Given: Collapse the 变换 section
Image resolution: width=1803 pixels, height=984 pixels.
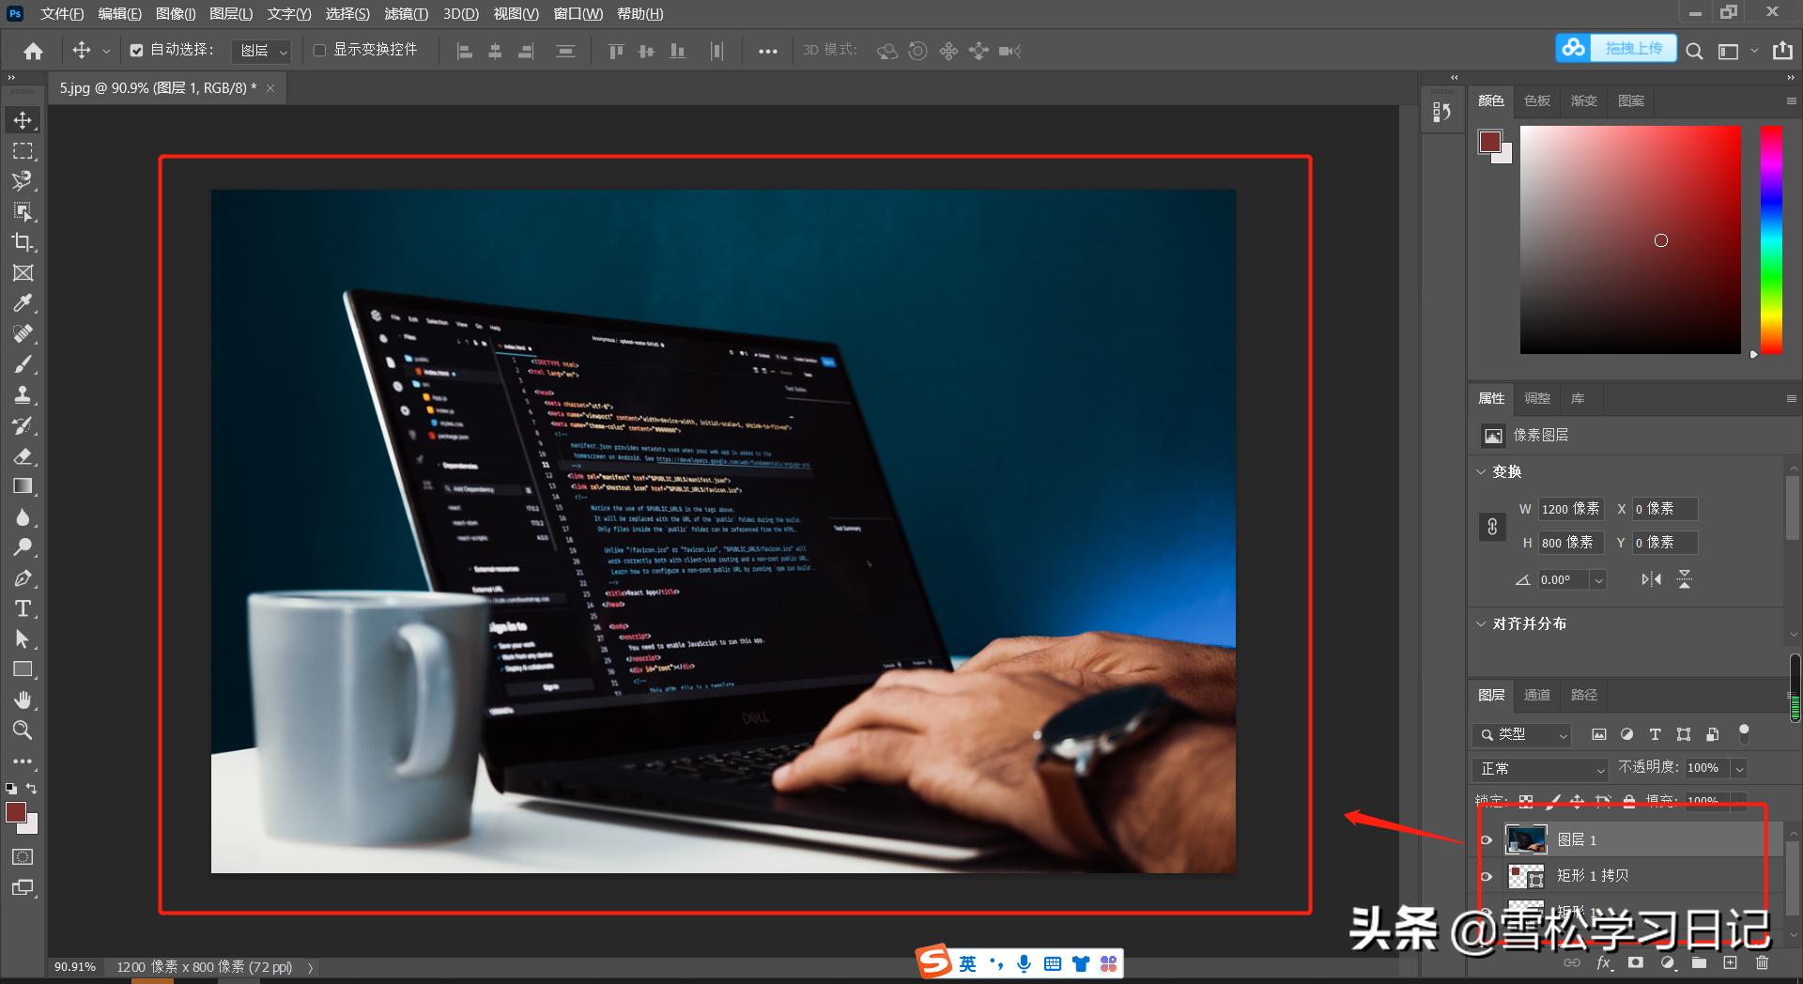Looking at the screenshot, I should point(1482,471).
